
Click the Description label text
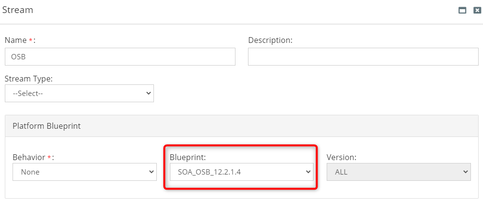tap(270, 41)
